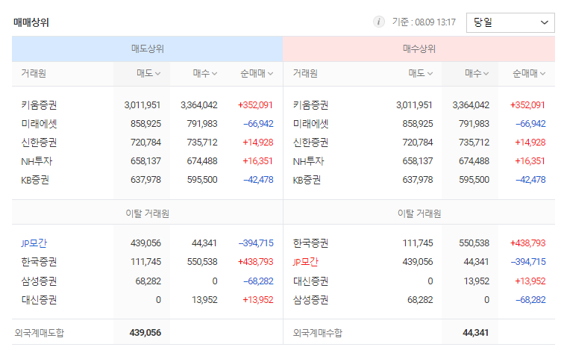This screenshot has height=347, width=564.
Task: Sort 매수상위 table by 매도 column
Action: pos(421,73)
